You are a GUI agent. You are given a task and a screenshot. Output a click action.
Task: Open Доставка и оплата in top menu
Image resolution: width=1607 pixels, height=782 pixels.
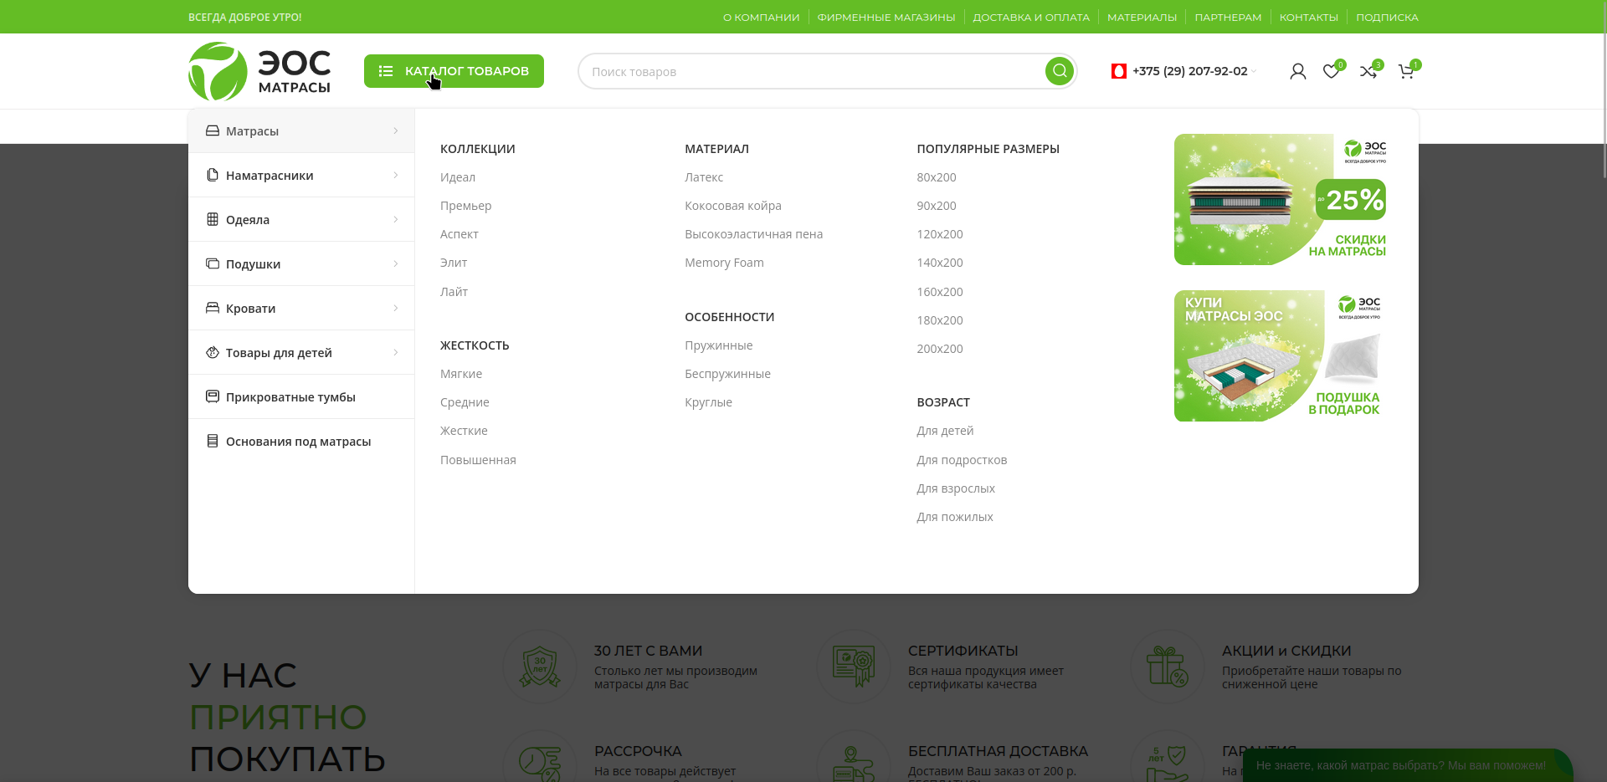pos(1030,18)
